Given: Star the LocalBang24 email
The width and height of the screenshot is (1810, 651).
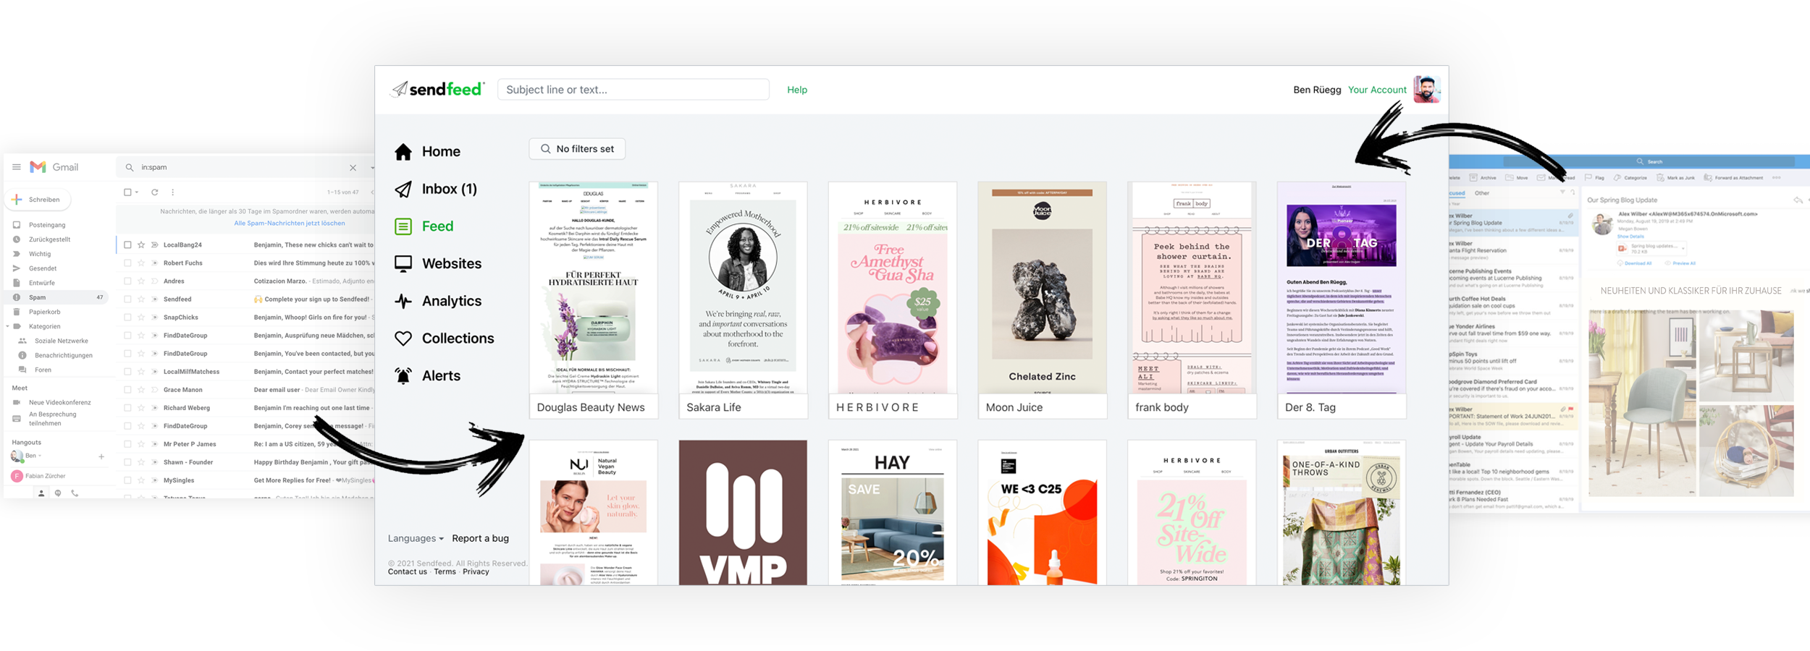Looking at the screenshot, I should (141, 245).
